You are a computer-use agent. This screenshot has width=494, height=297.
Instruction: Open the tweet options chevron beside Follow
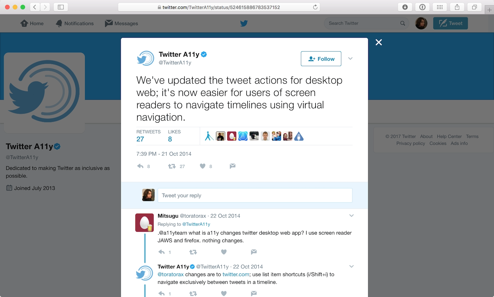[350, 58]
